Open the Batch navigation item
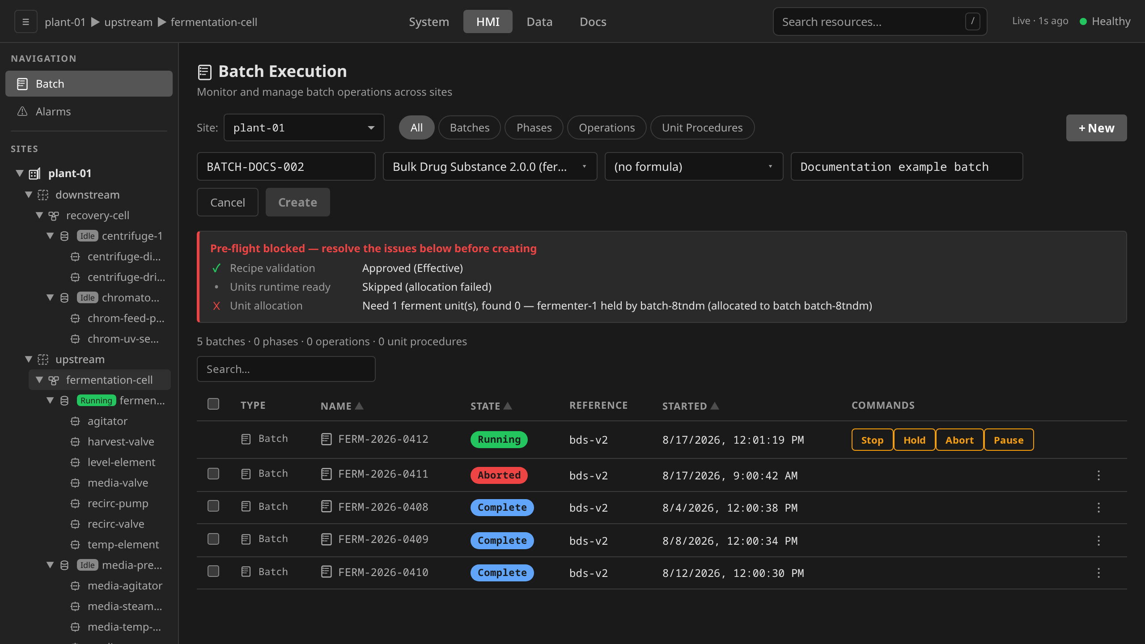Image resolution: width=1145 pixels, height=644 pixels. pos(89,84)
